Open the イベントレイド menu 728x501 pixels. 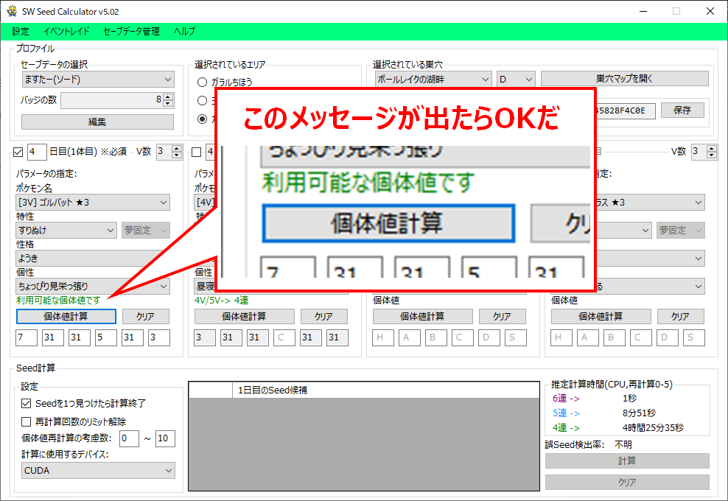[66, 31]
